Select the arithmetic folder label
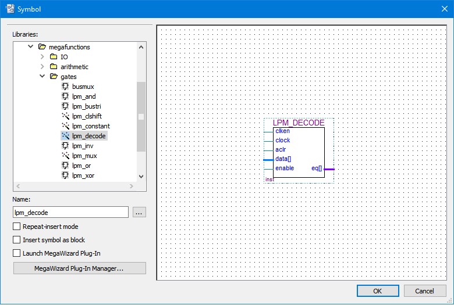Viewport: 454px width, 305px height. tap(75, 67)
